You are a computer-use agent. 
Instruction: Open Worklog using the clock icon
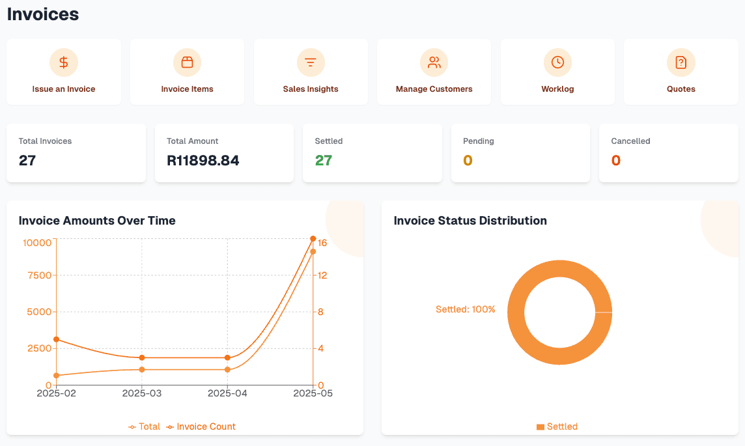pos(557,62)
